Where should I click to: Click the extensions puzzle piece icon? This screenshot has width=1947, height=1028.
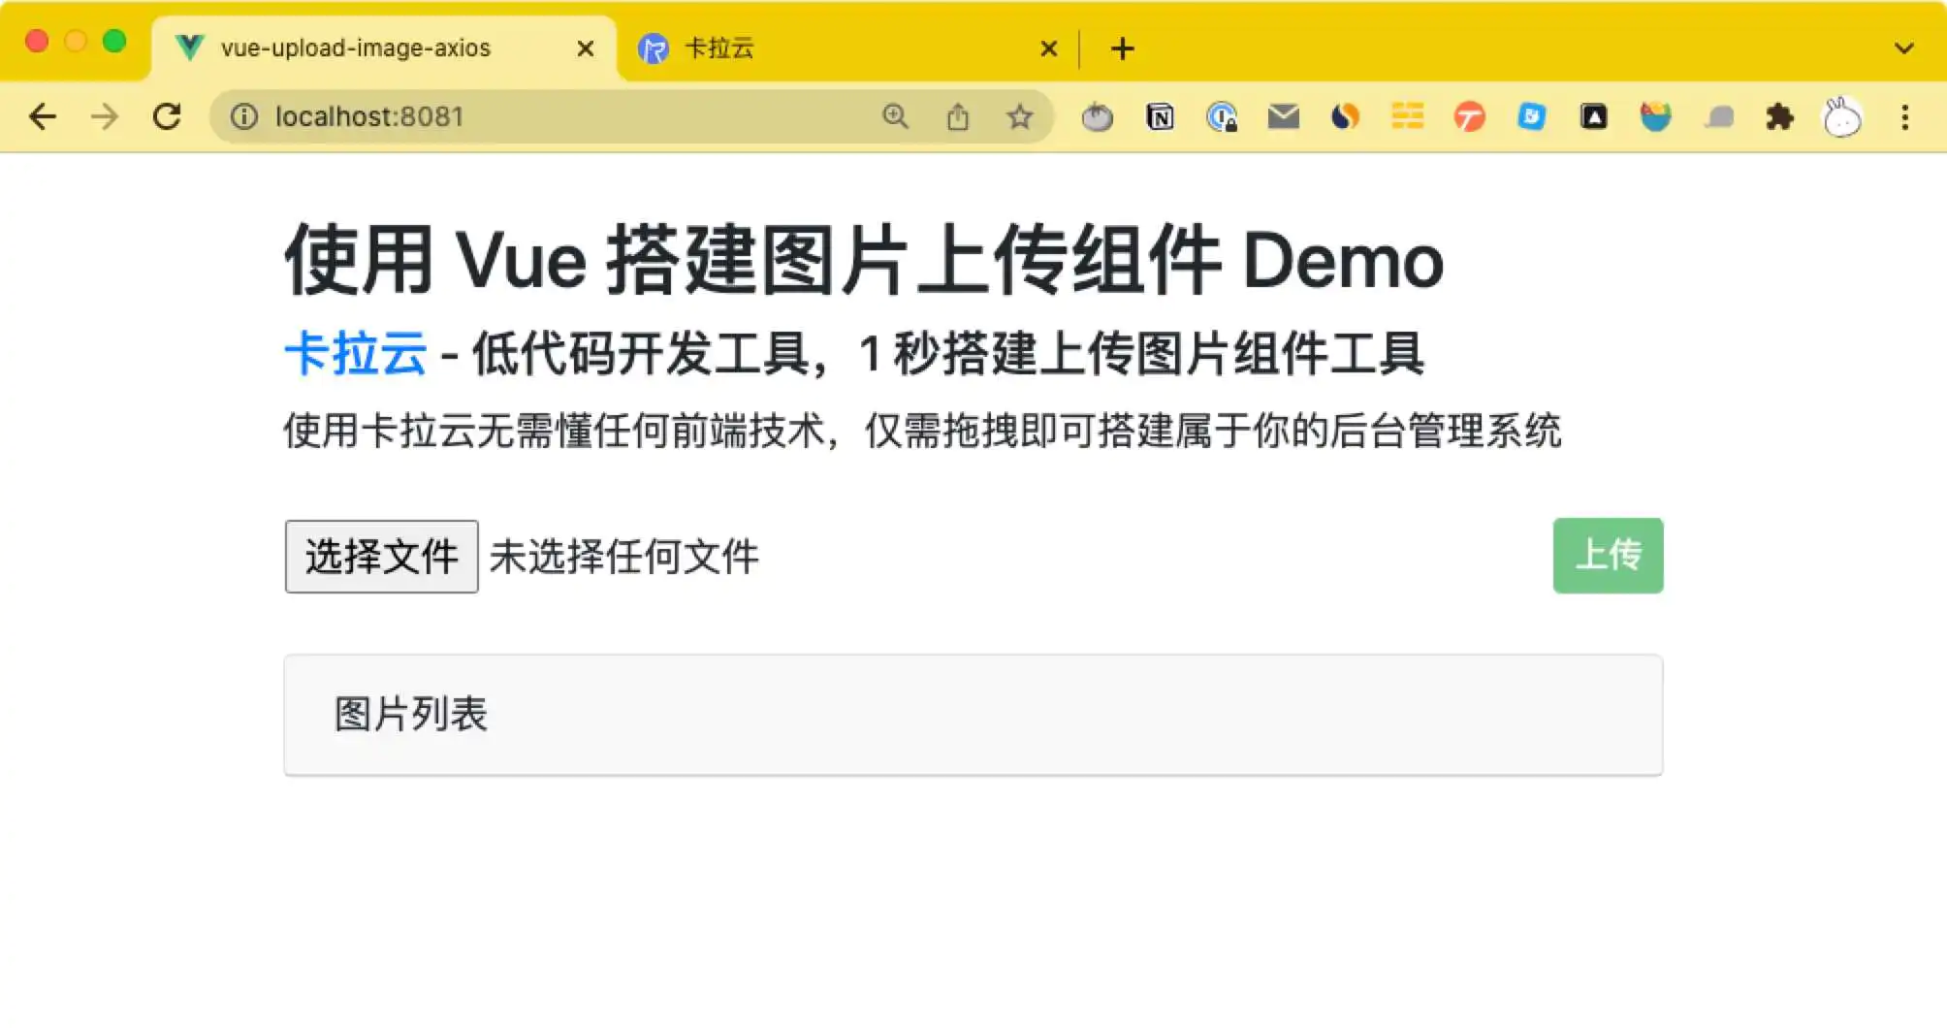pyautogui.click(x=1781, y=116)
